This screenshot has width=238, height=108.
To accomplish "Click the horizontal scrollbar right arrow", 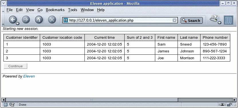I will (234, 100).
